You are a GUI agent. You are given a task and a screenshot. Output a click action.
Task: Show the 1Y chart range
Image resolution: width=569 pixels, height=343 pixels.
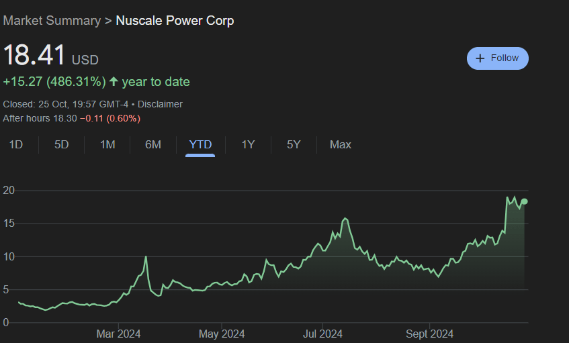pos(248,145)
